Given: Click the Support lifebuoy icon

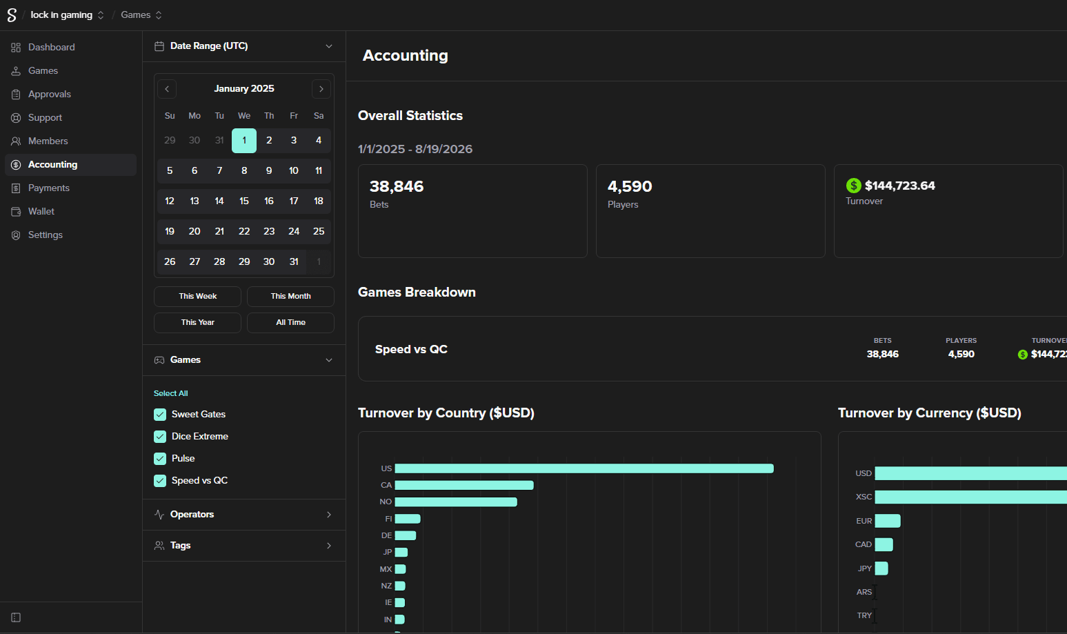Looking at the screenshot, I should coord(16,118).
